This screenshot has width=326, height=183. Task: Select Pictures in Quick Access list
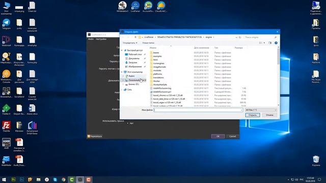[x=135, y=67]
